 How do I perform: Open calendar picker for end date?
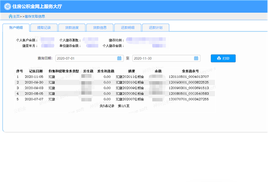(196, 58)
